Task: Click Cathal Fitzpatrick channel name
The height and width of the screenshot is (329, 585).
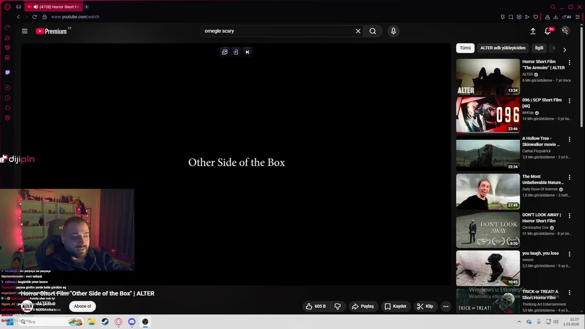Action: 537,151
